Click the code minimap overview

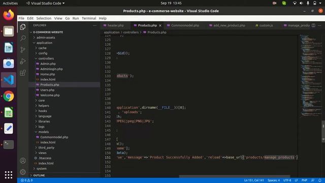(x=311, y=76)
